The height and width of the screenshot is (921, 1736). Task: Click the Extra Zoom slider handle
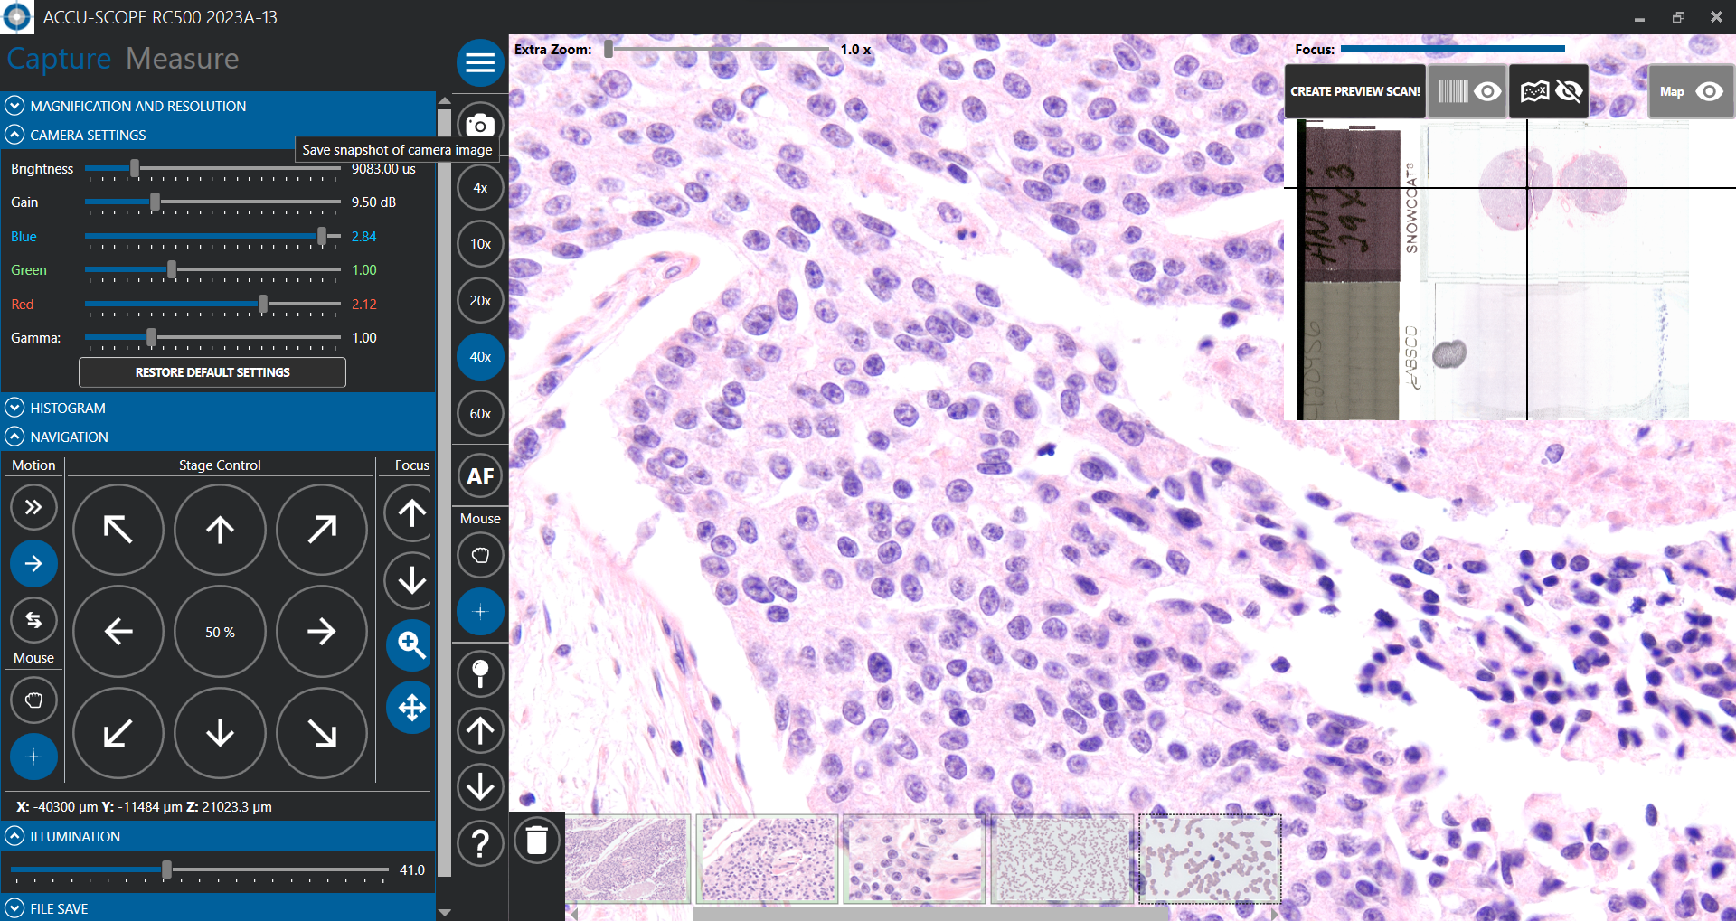click(609, 49)
